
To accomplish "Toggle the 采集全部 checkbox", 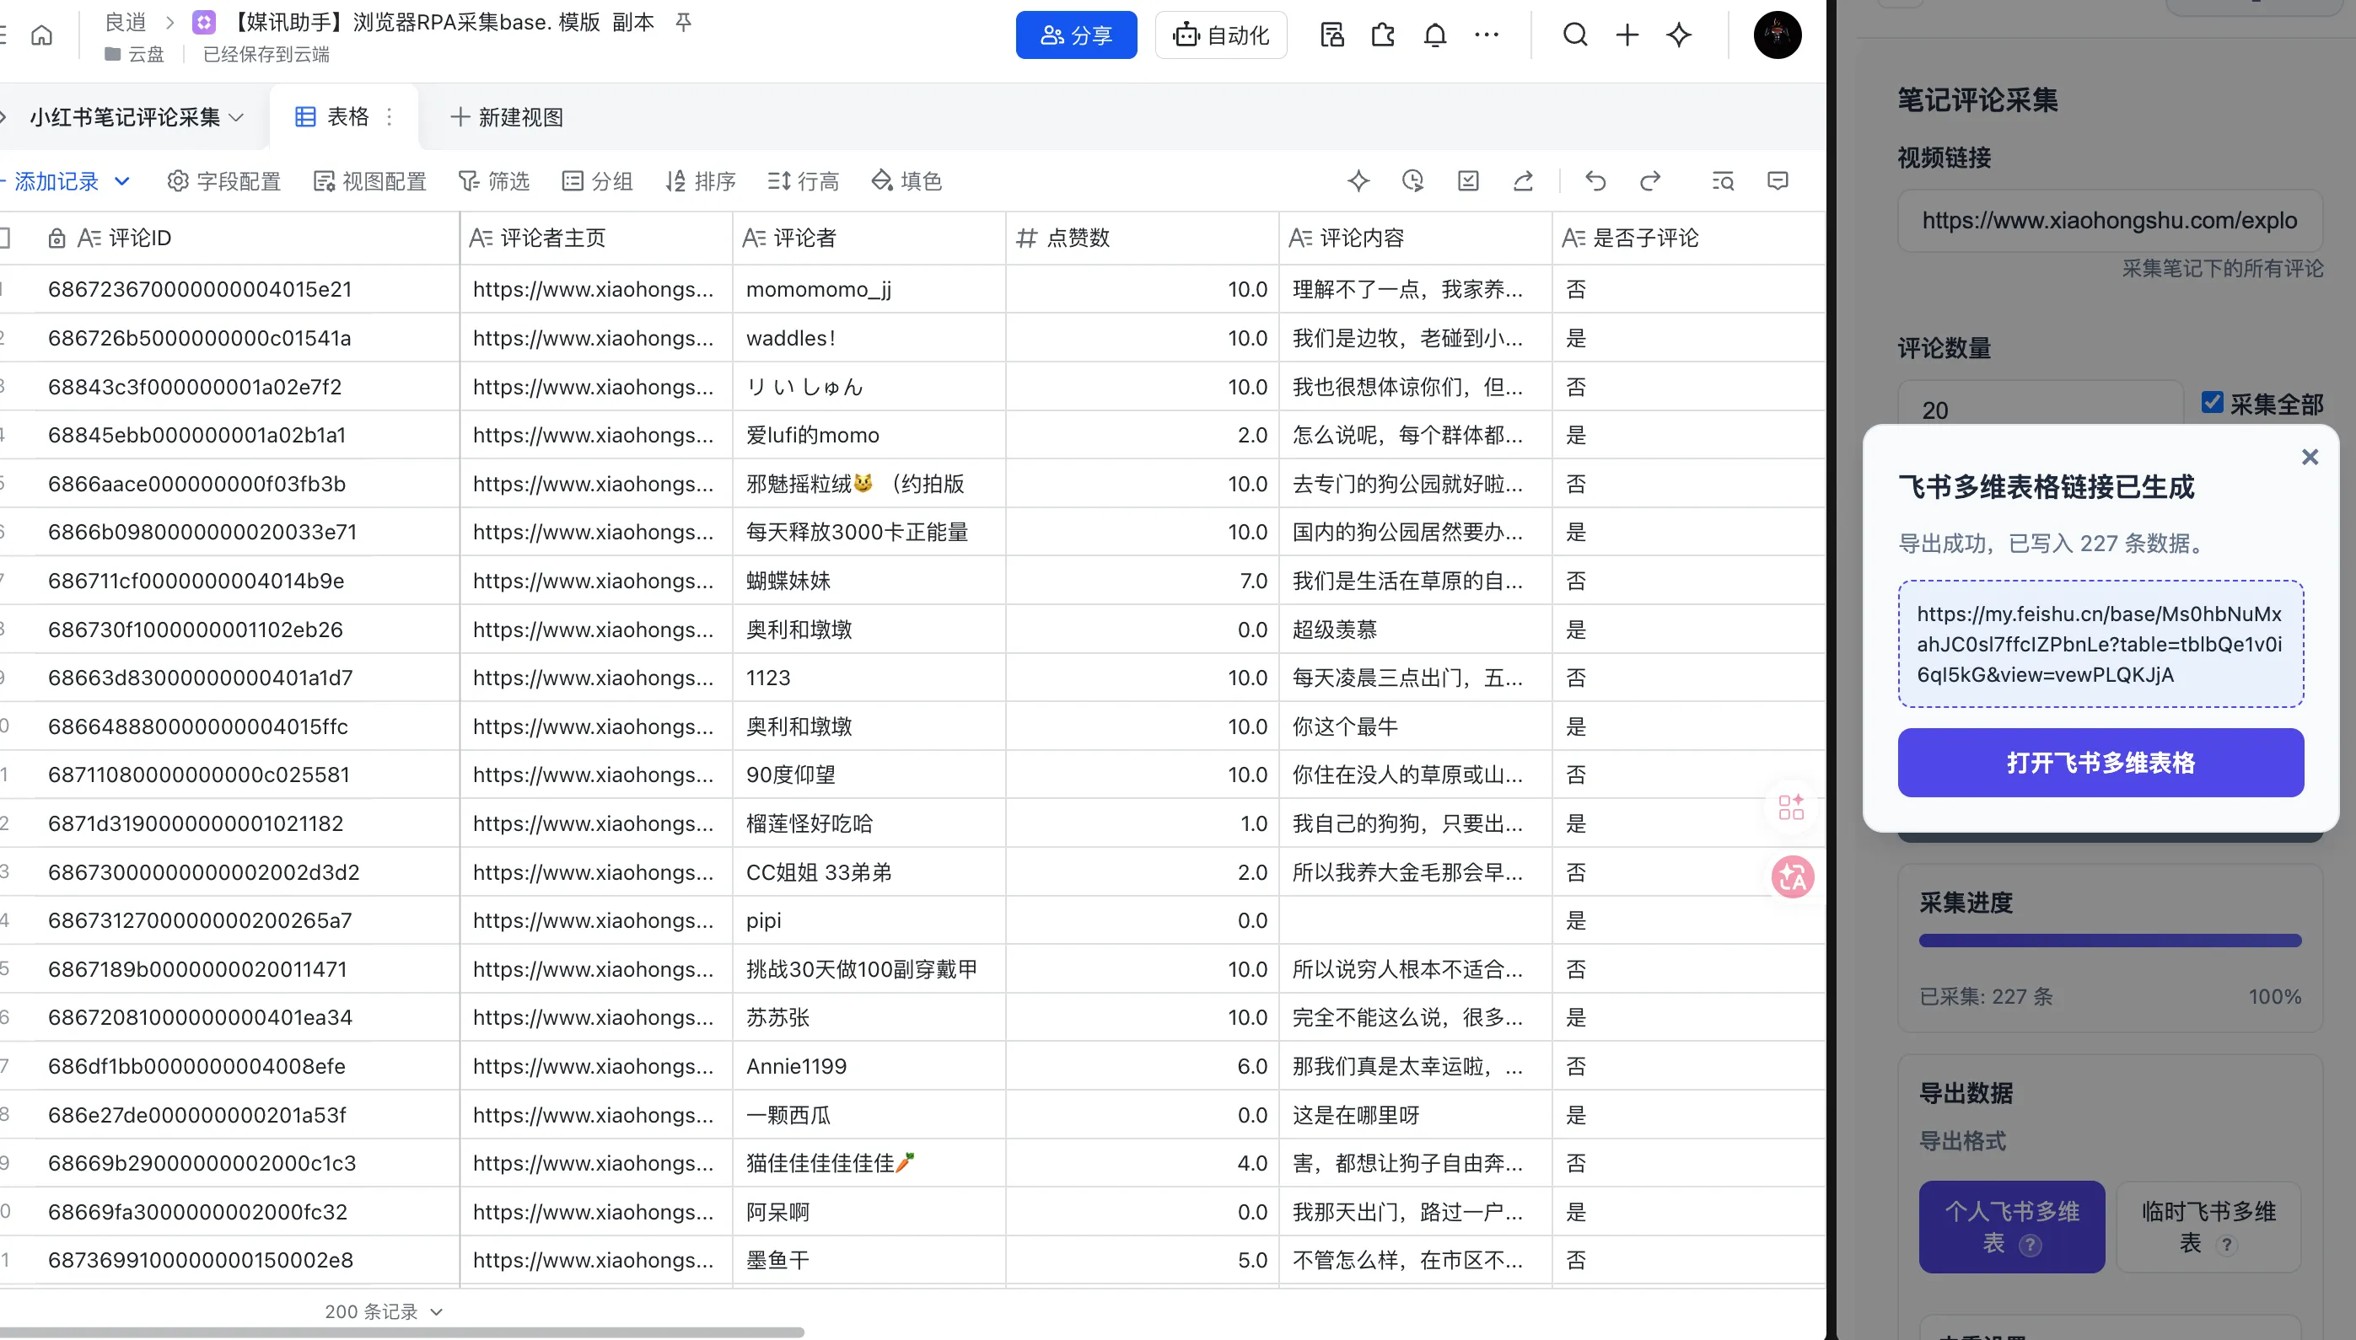I will click(x=2213, y=403).
